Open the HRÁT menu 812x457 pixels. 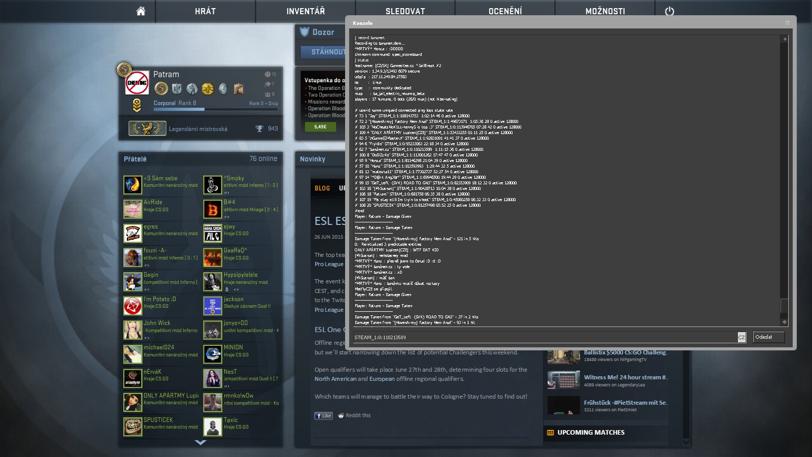click(x=205, y=11)
